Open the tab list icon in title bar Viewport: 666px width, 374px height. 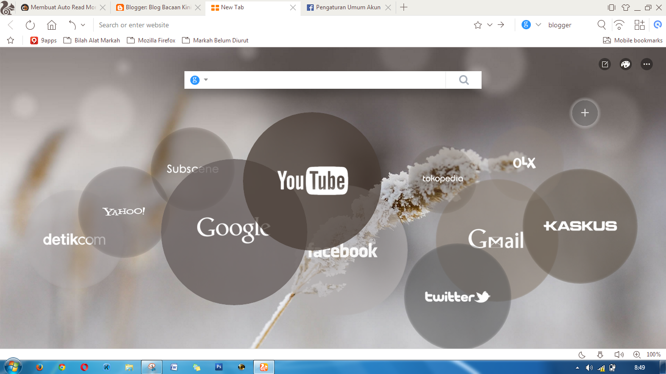click(x=611, y=7)
